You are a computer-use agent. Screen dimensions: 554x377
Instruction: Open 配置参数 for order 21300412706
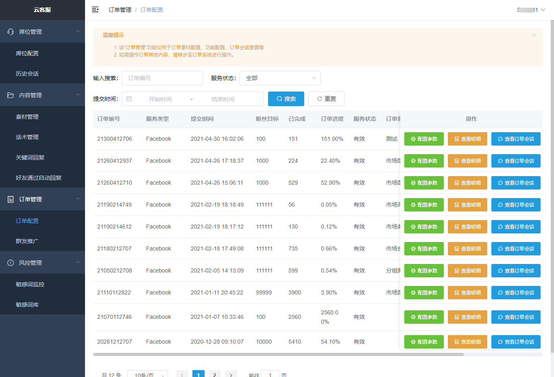(424, 139)
